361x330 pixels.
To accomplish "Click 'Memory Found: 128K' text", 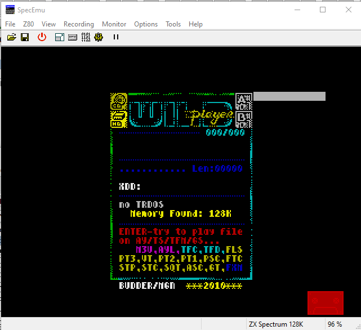I will point(181,213).
